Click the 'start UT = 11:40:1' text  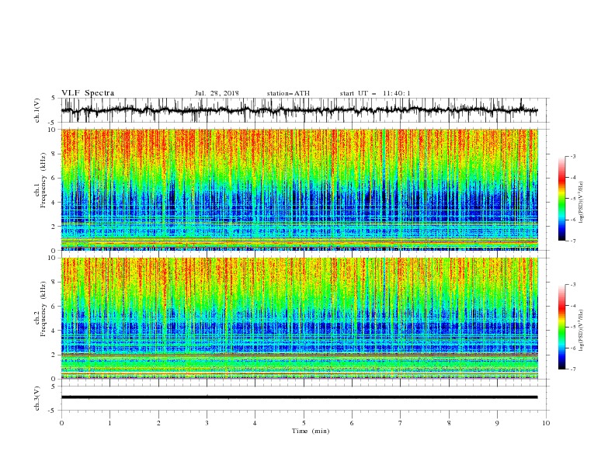pos(375,93)
